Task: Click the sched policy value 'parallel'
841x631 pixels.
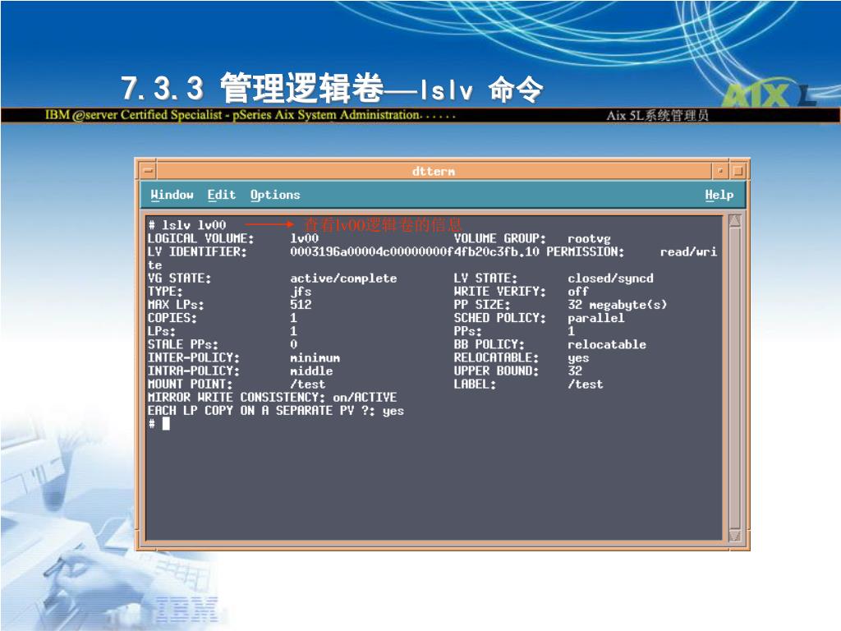Action: tap(596, 318)
